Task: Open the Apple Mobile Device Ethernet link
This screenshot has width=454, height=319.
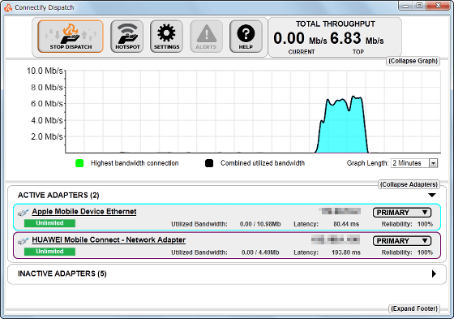Action: point(84,212)
